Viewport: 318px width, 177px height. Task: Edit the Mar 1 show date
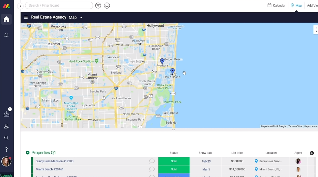[206, 169]
